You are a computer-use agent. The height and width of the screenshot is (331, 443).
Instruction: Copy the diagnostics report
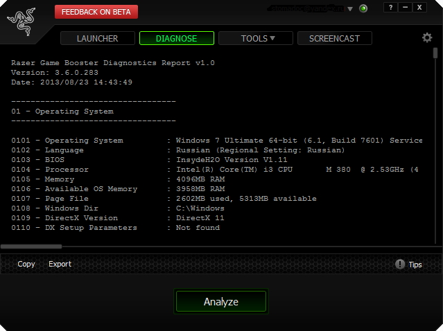pos(26,264)
